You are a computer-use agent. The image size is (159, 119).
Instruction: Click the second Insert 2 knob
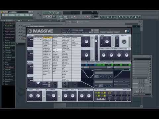tap(89, 96)
